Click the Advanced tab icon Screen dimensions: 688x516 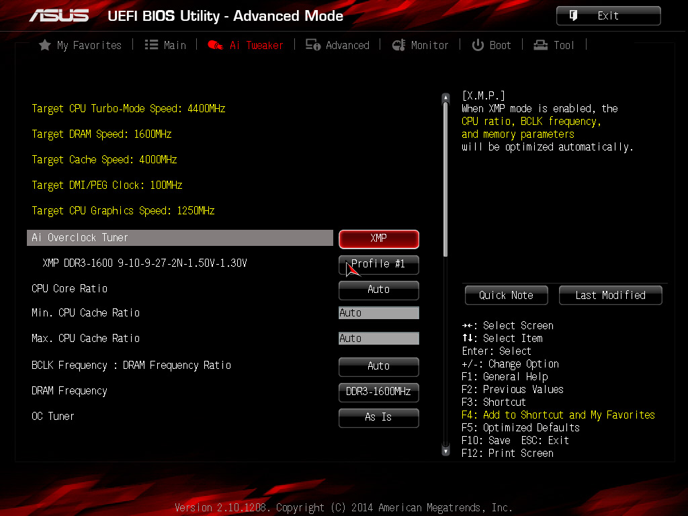(312, 45)
